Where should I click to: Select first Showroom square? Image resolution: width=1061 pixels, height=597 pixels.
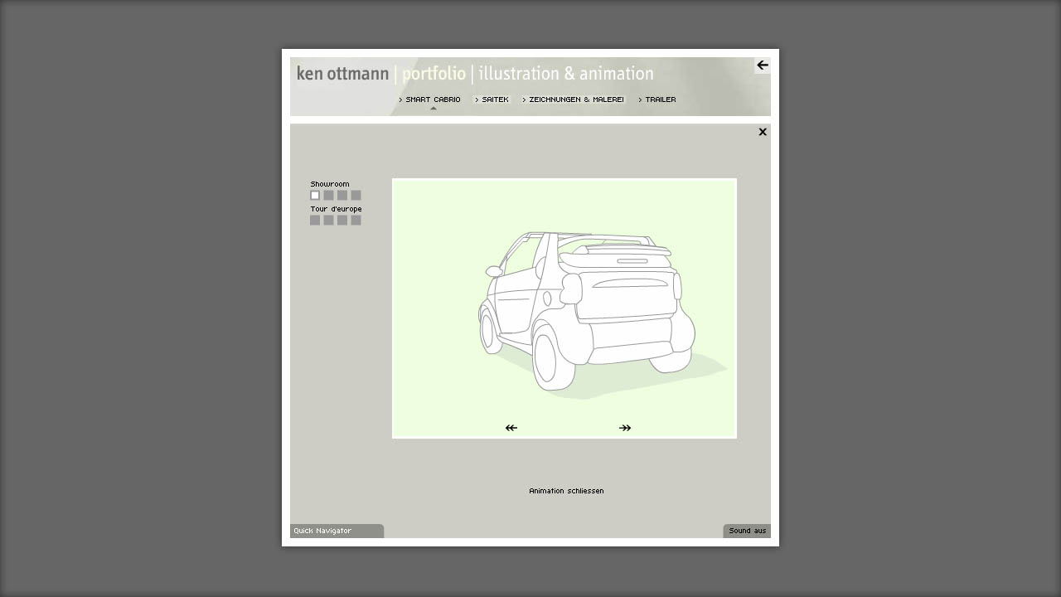click(x=315, y=196)
